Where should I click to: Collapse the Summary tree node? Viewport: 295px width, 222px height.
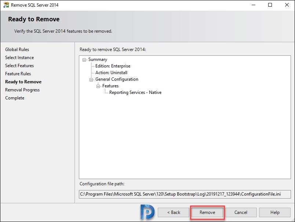84,60
